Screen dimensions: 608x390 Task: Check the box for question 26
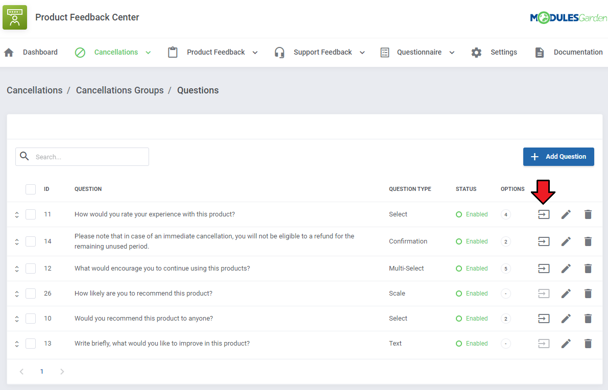31,294
